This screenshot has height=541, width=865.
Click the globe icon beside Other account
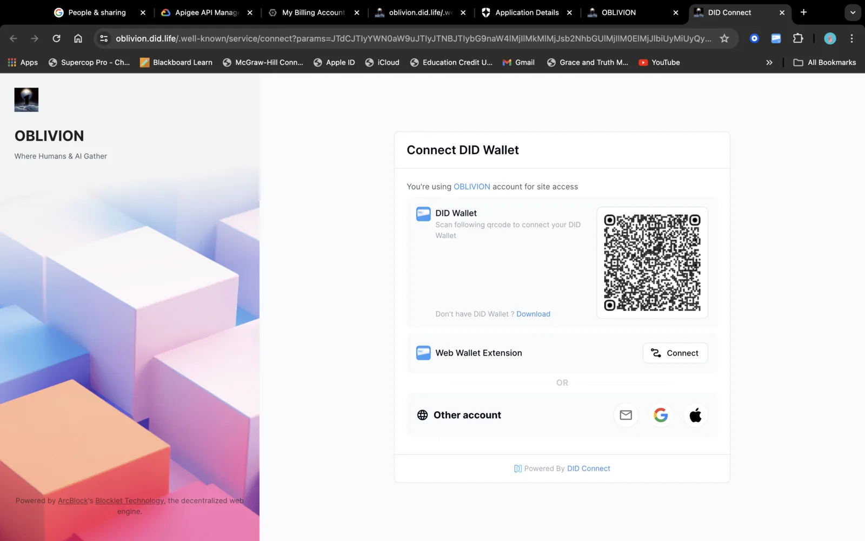pyautogui.click(x=422, y=415)
